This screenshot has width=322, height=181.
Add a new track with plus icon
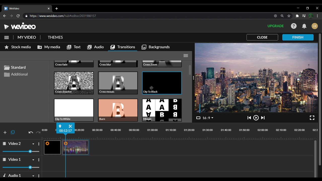(x=5, y=132)
